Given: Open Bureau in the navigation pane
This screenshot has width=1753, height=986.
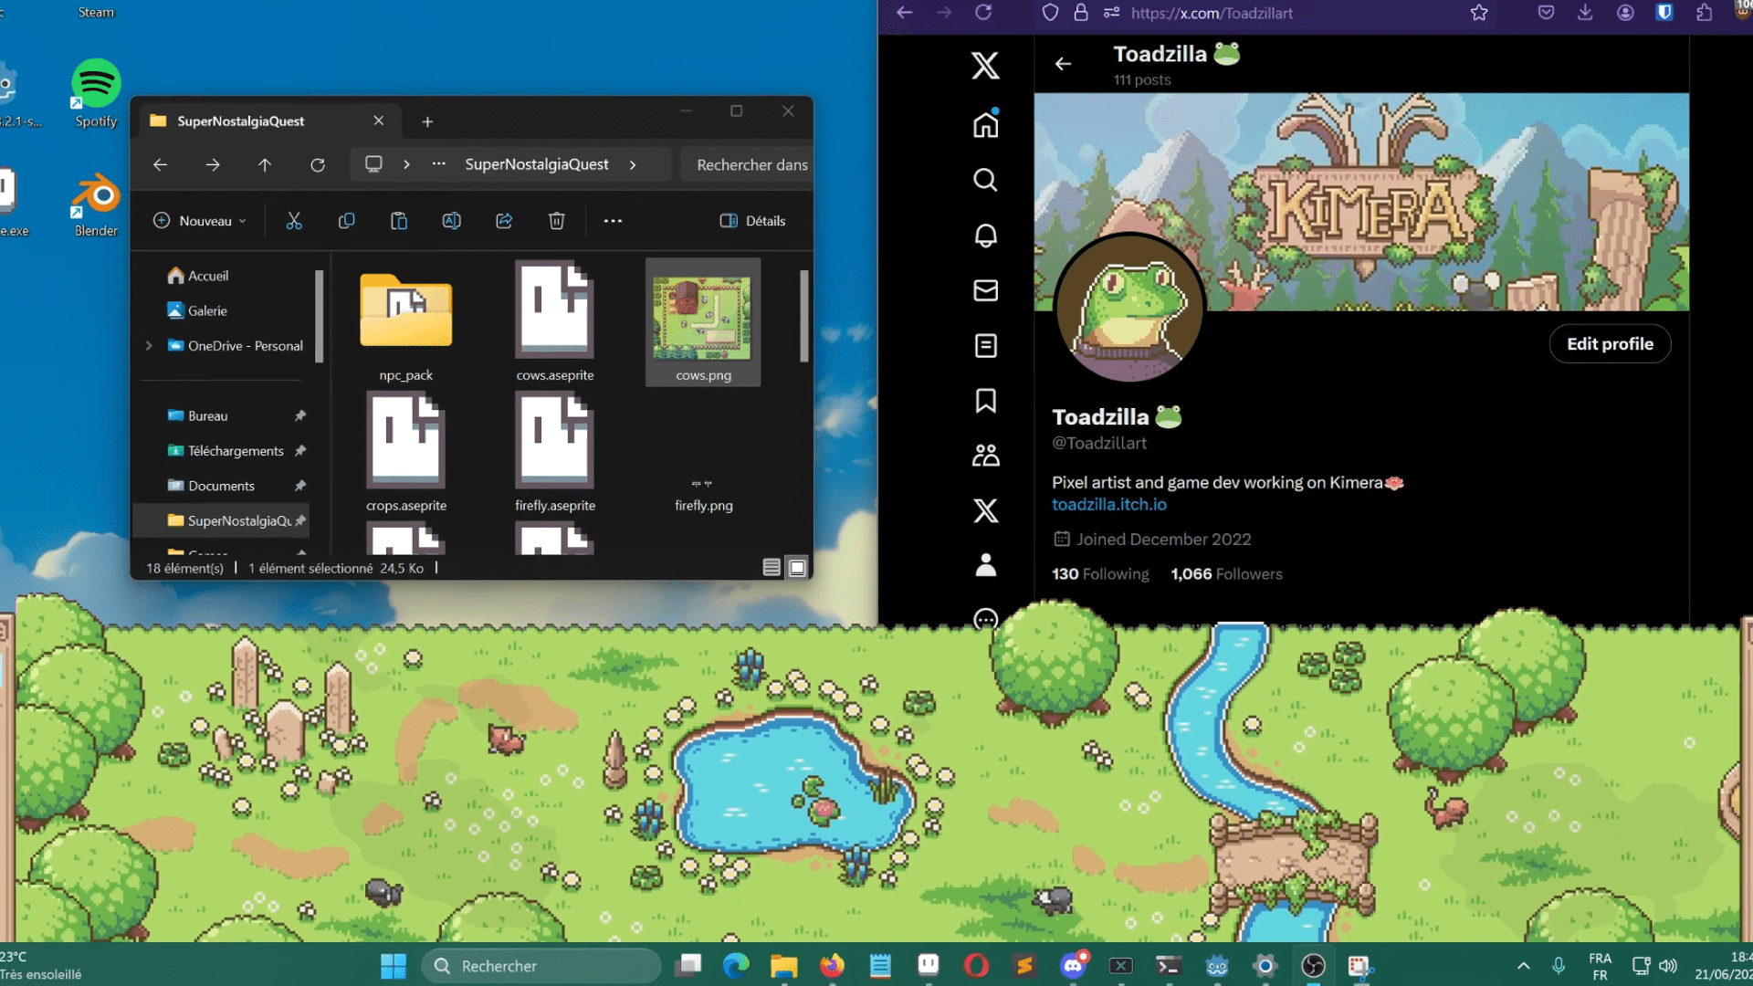Looking at the screenshot, I should point(197,416).
